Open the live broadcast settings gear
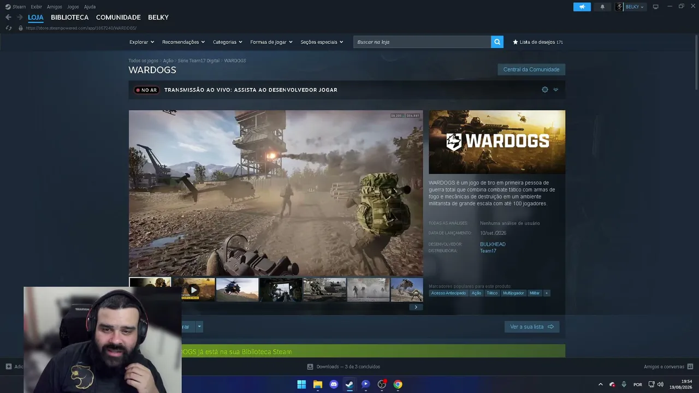Screen dimensions: 699x393 click(x=545, y=90)
